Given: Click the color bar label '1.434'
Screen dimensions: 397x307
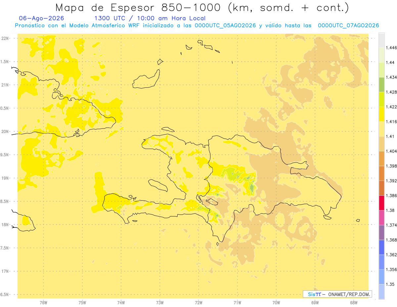Looking at the screenshot, I should 391,77.
